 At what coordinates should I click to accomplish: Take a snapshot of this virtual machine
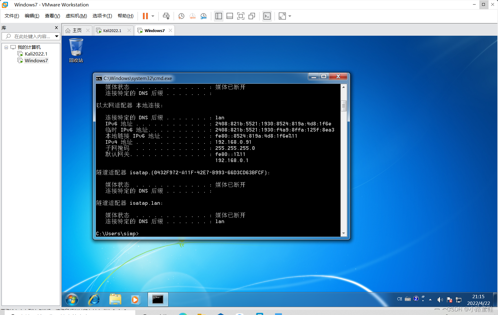[181, 16]
